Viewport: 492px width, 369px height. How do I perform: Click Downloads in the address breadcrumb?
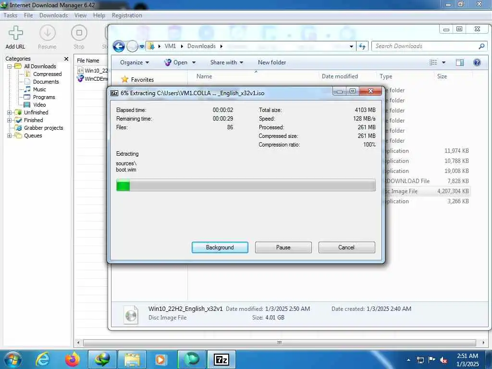201,46
